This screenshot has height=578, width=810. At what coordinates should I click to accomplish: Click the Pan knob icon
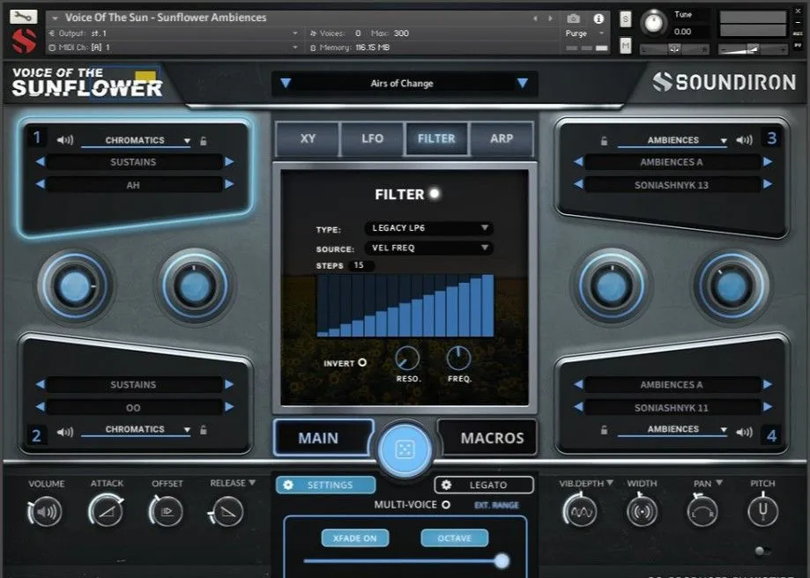click(x=702, y=511)
